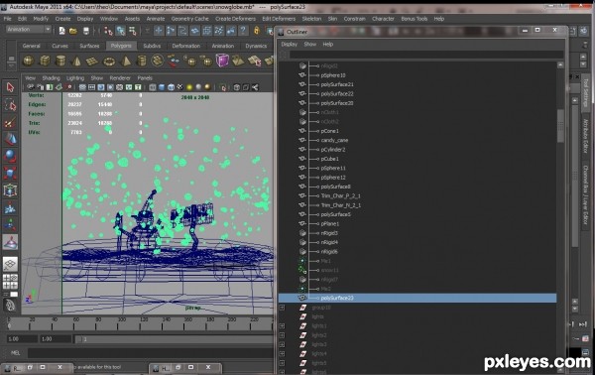The width and height of the screenshot is (595, 375).
Task: Open the Create menu
Action: 63,19
